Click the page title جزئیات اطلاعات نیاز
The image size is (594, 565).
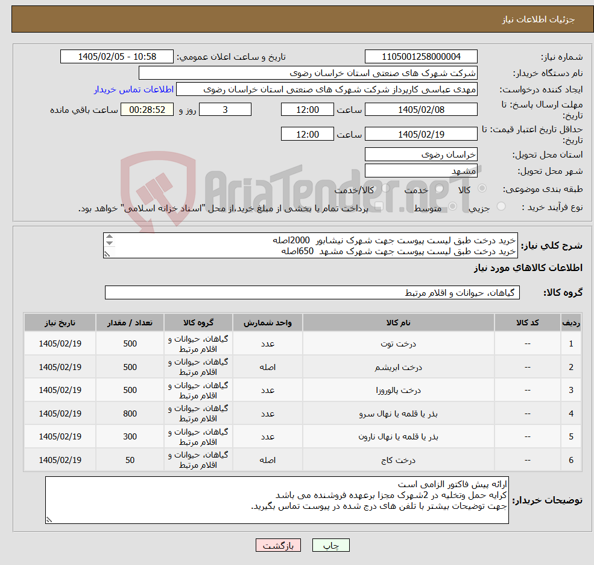[x=539, y=19]
